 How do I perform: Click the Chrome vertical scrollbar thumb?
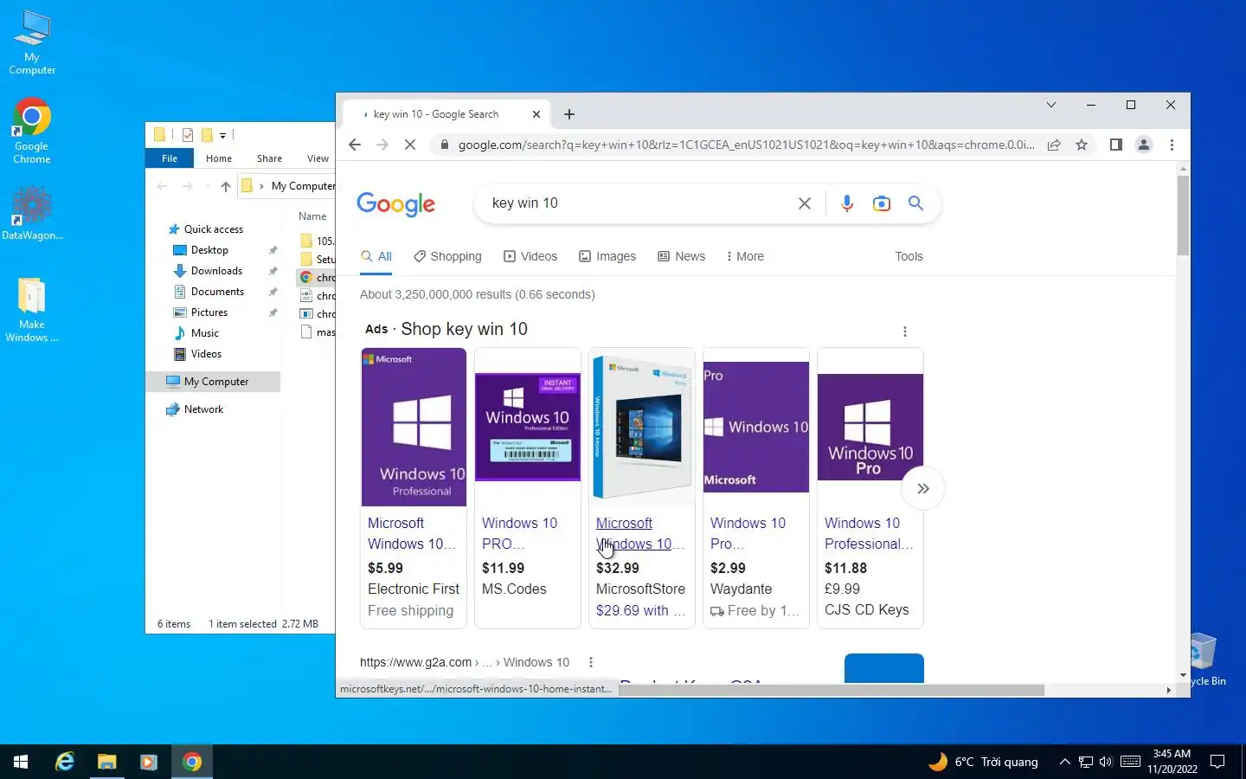point(1183,215)
